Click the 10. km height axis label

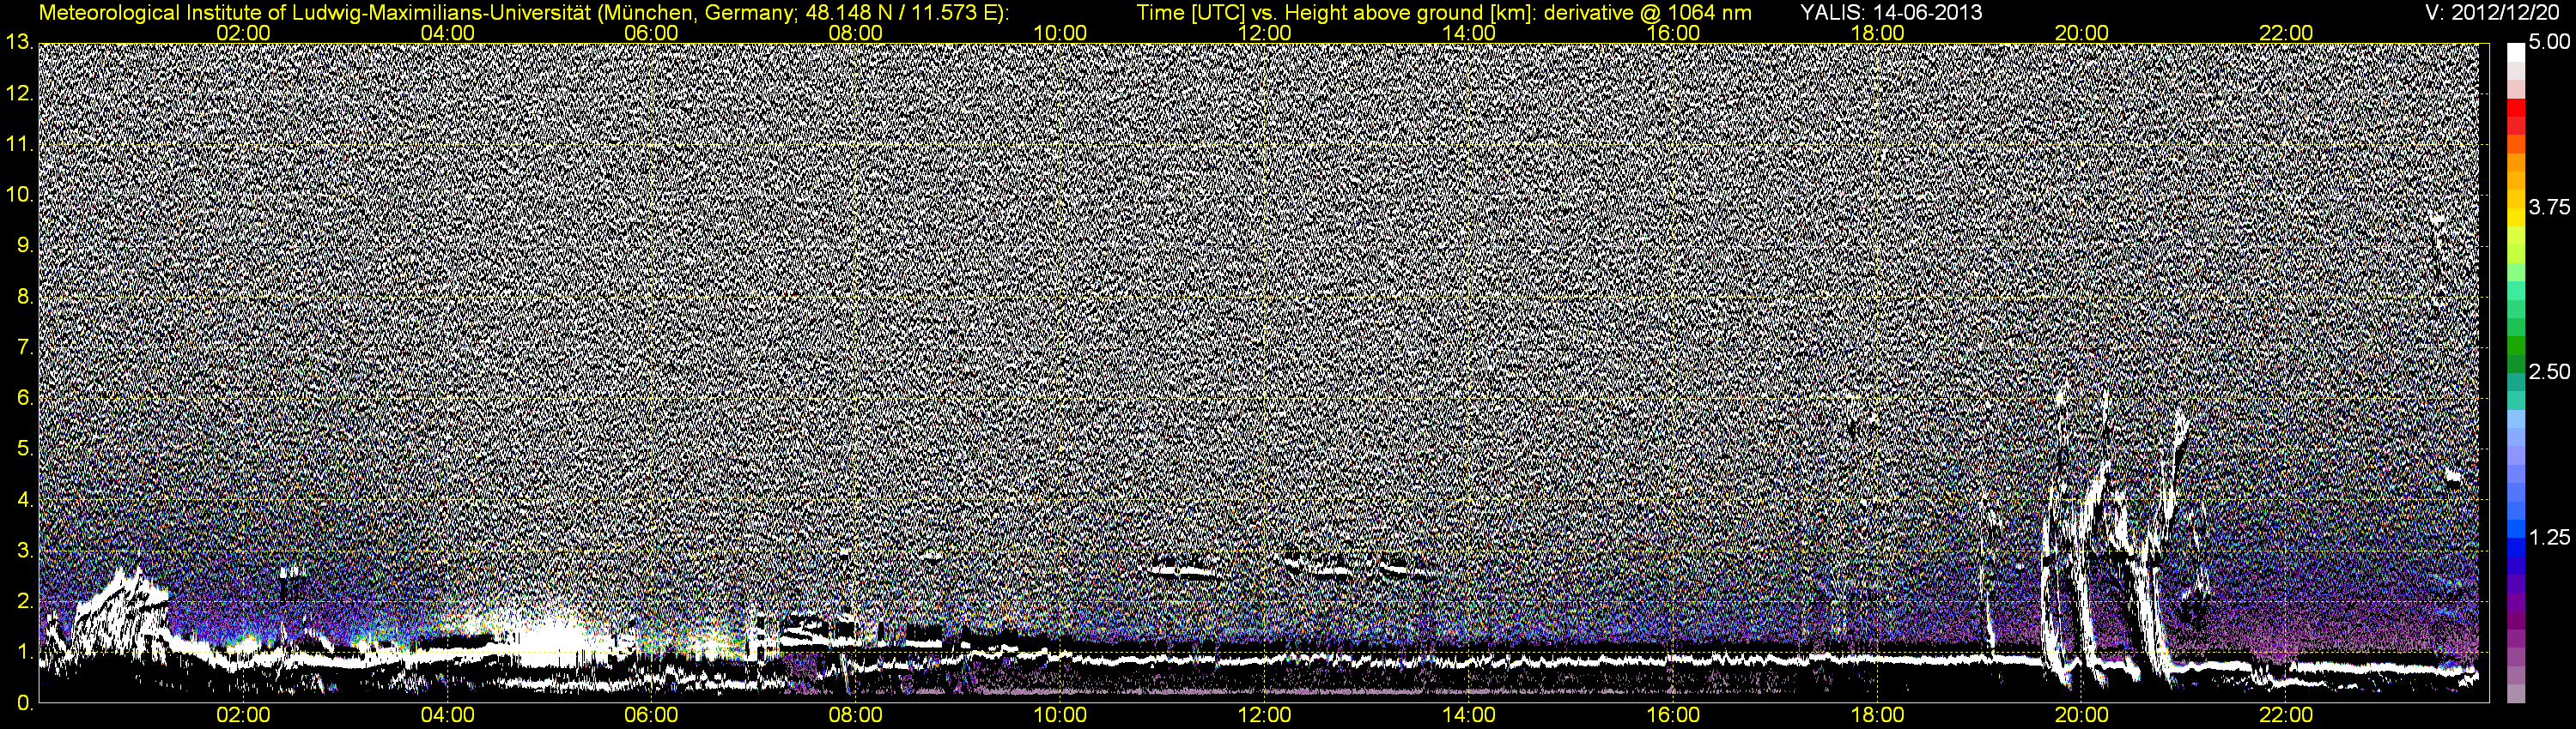coord(18,195)
